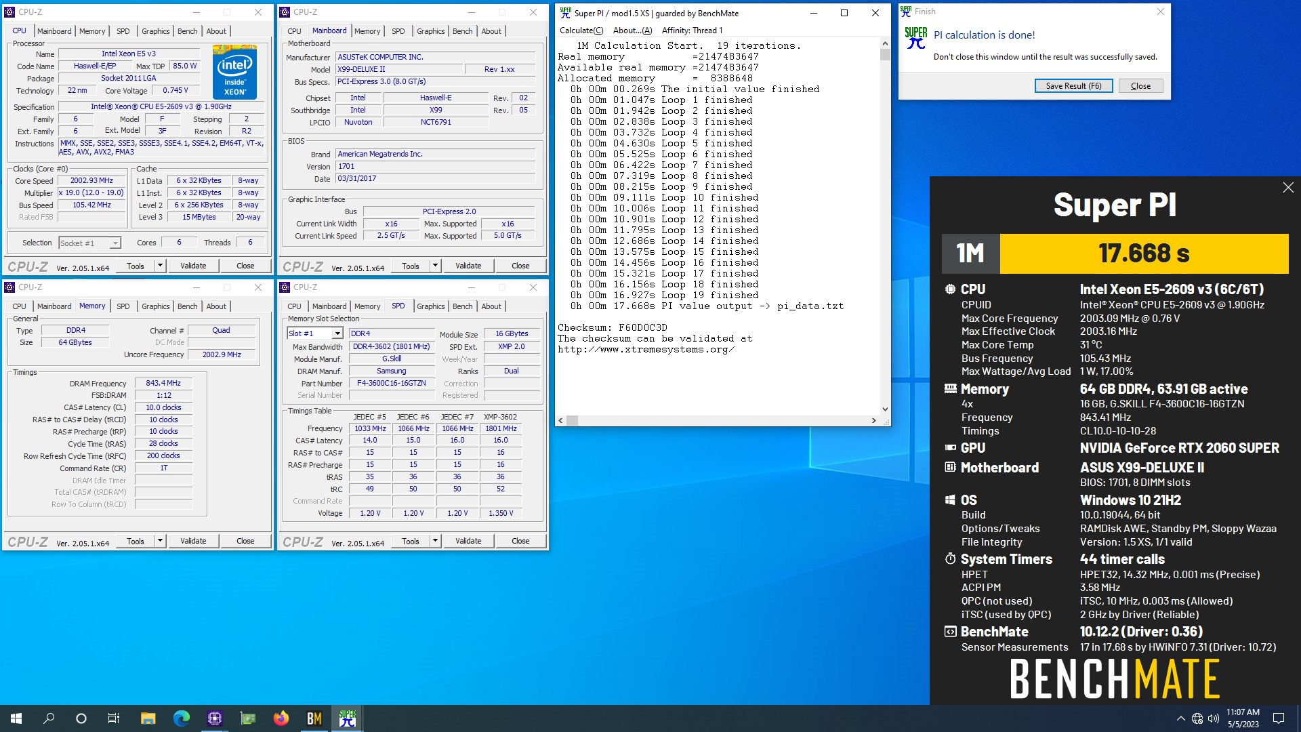1301x732 pixels.
Task: Click the 17.668 s result bar
Action: tap(1144, 253)
